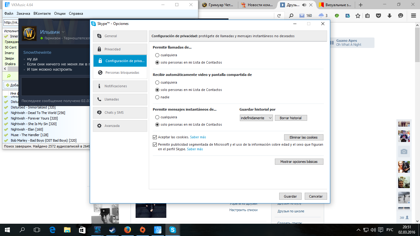Open bookmarks list icon in Firefox
The height and width of the screenshot is (236, 420).
[x=367, y=16]
